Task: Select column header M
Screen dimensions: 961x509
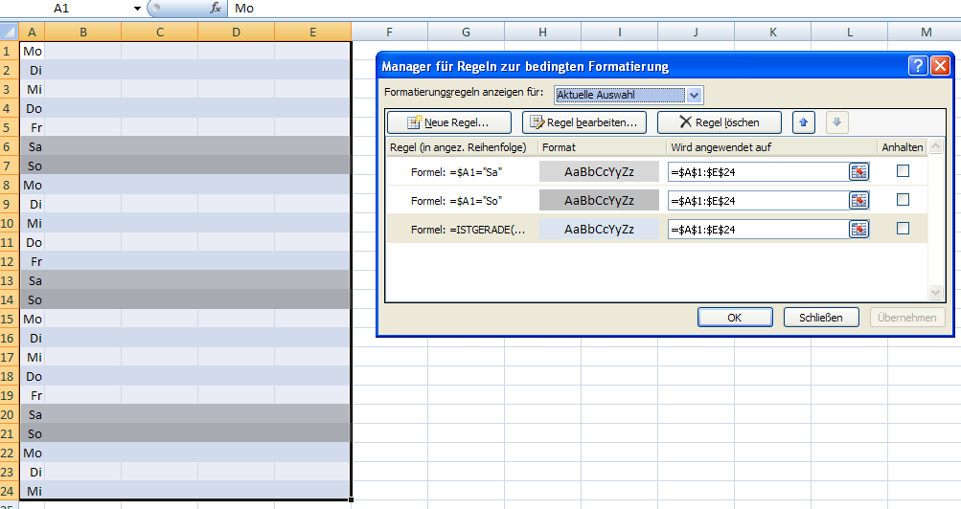Action: 926,32
